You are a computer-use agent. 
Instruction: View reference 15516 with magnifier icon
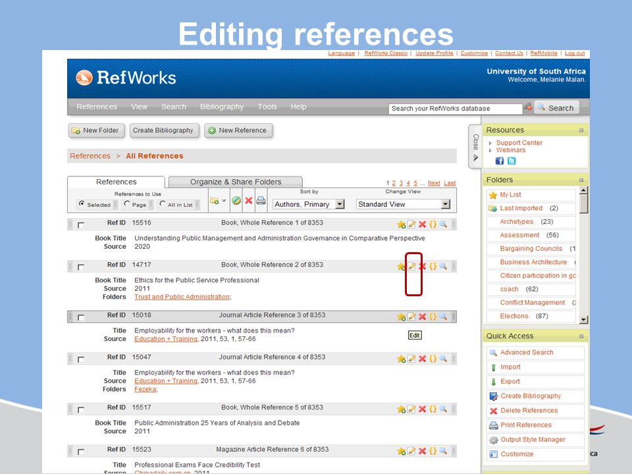443,224
